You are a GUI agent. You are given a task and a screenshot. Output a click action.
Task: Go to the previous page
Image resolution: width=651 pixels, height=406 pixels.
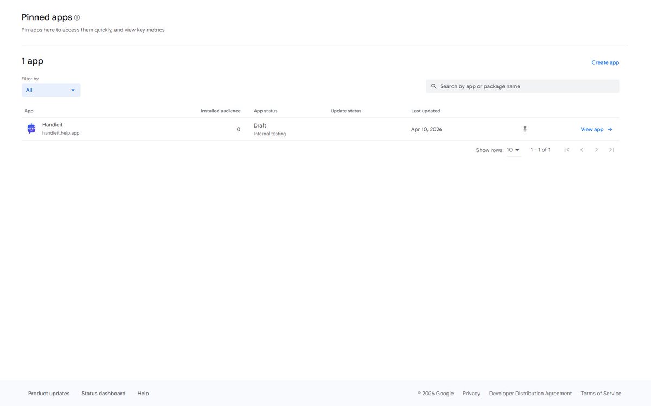point(582,150)
